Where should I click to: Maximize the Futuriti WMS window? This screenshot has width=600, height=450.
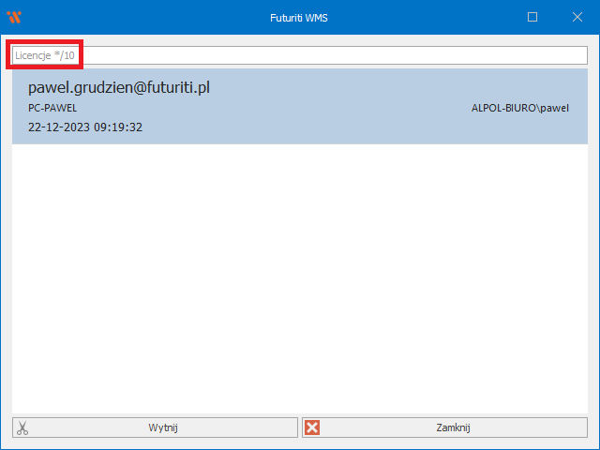[x=532, y=17]
